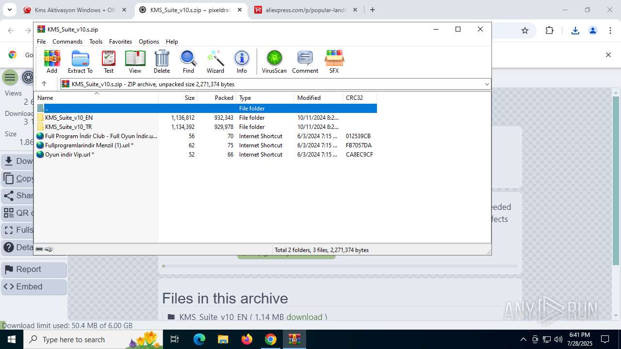Open Chrome profile avatar icon
The image size is (621, 349).
pyautogui.click(x=593, y=31)
